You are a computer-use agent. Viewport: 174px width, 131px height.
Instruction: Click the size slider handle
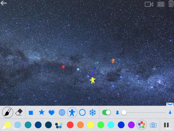click(x=124, y=112)
